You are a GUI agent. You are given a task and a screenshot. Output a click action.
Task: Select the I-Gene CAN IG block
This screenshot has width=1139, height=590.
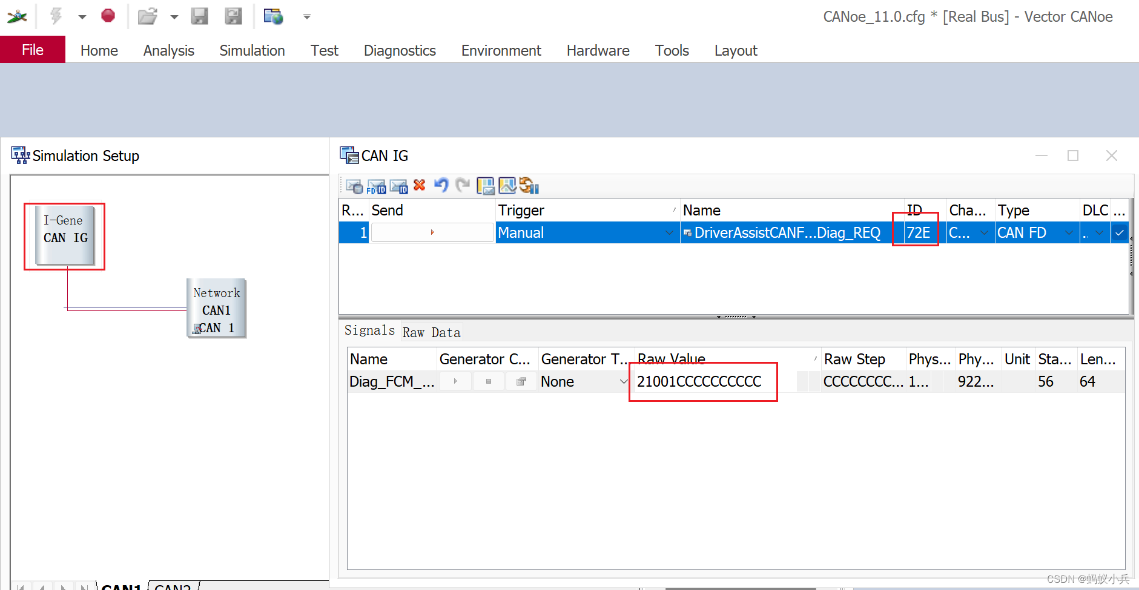coord(65,236)
